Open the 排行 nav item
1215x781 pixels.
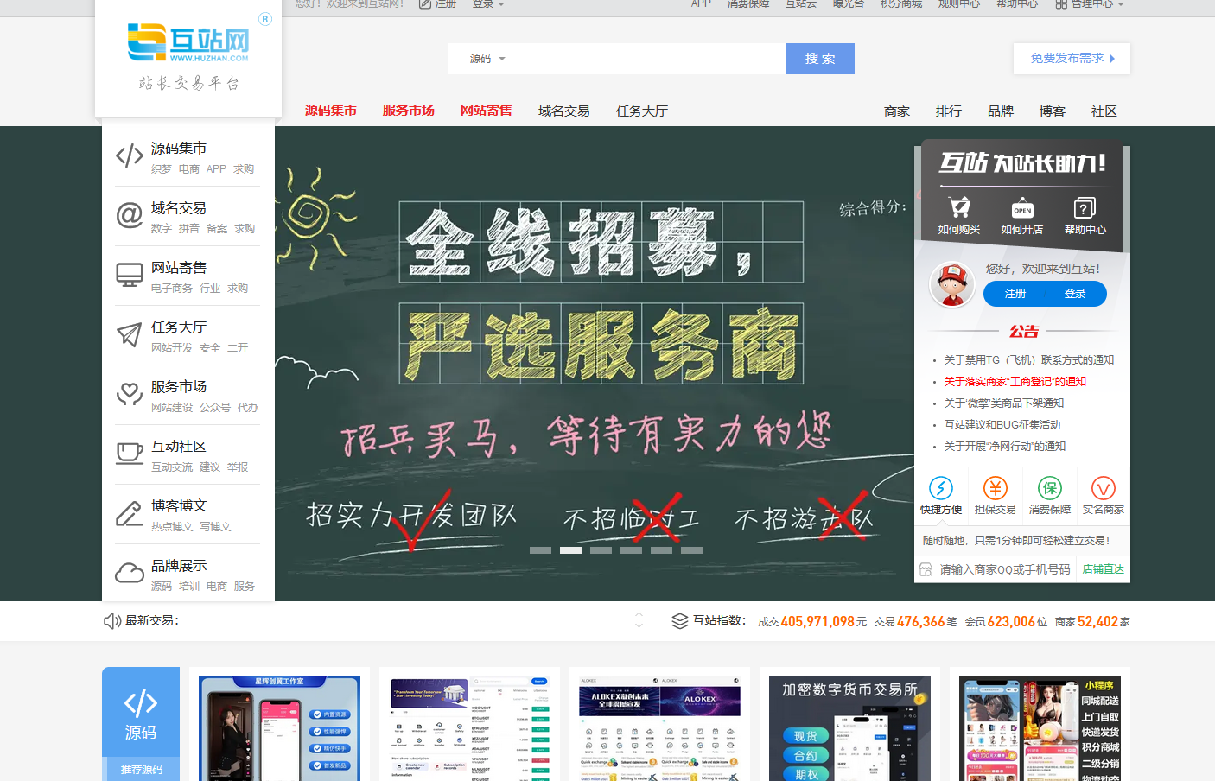pos(949,111)
